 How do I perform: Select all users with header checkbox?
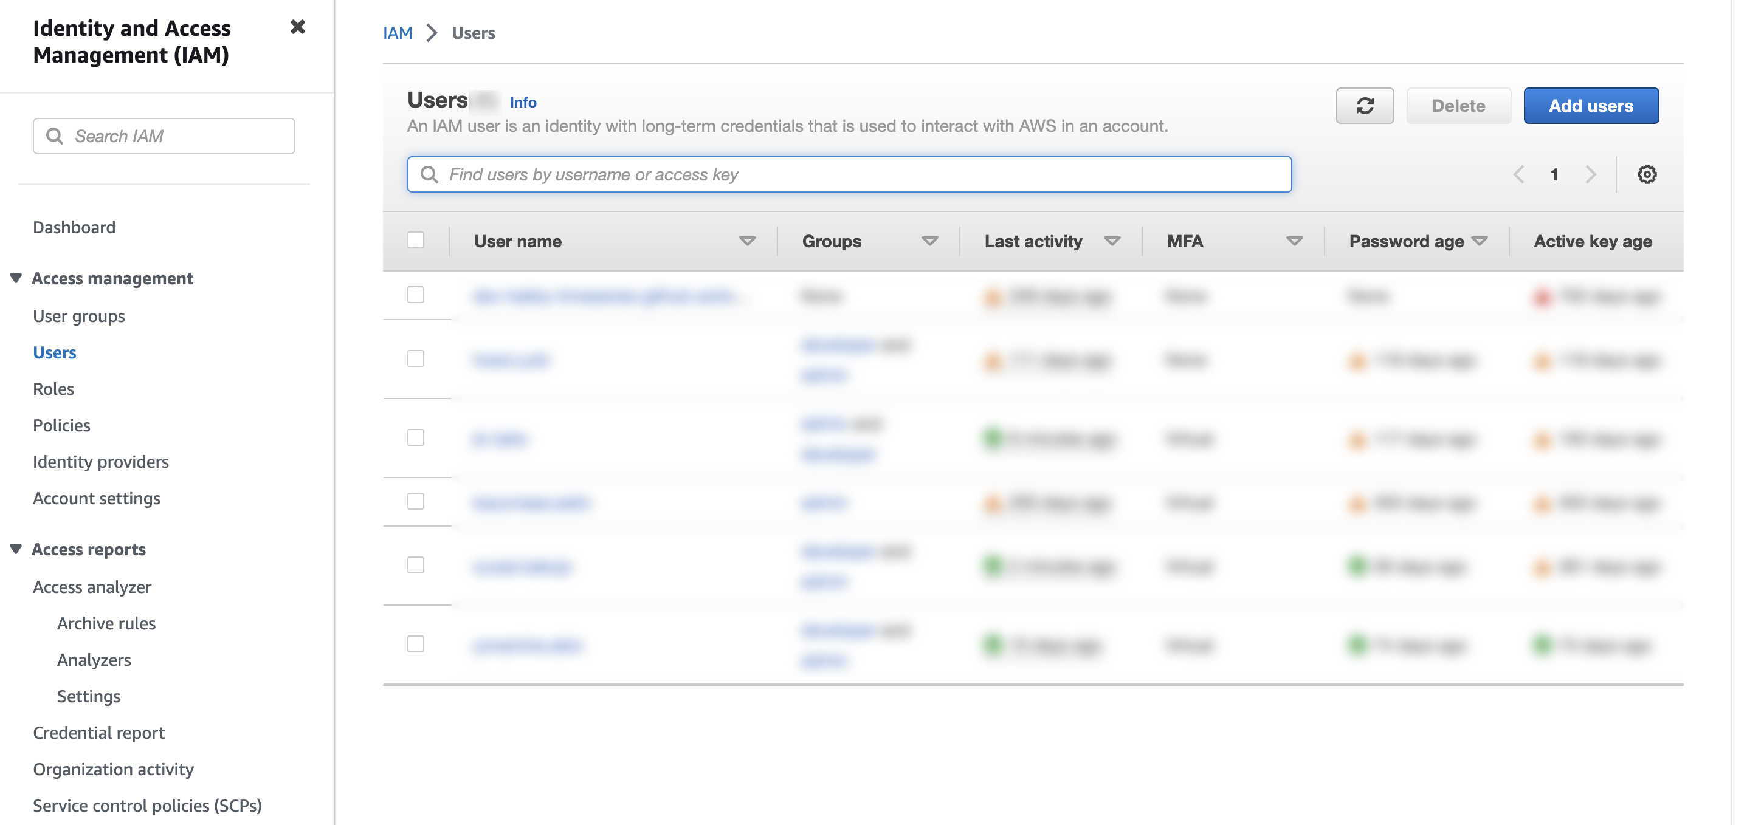(416, 241)
